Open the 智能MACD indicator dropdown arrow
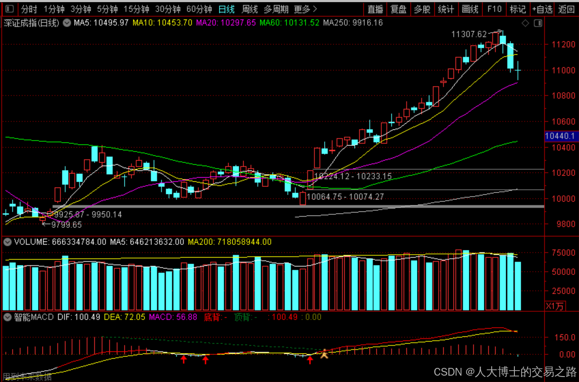The height and width of the screenshot is (382, 579). tap(7, 317)
